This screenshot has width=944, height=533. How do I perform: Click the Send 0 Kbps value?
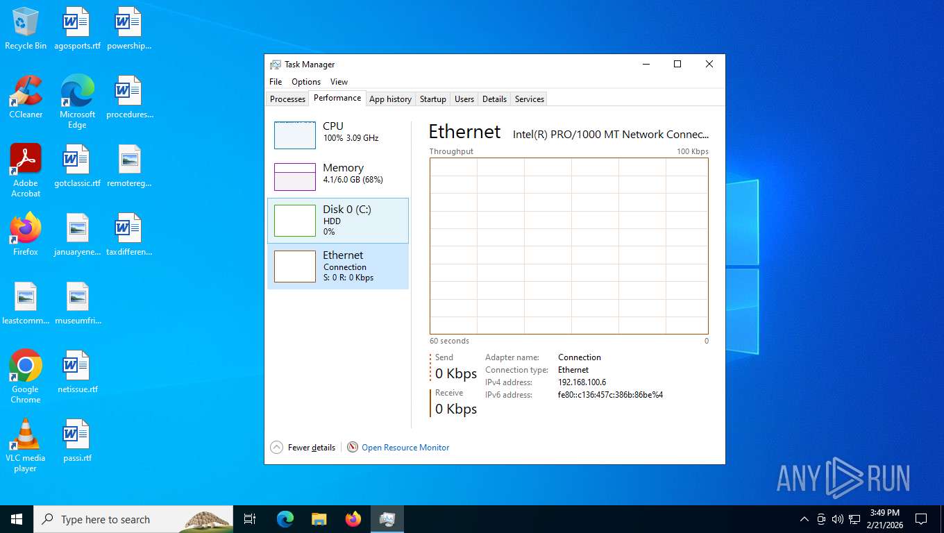point(456,373)
